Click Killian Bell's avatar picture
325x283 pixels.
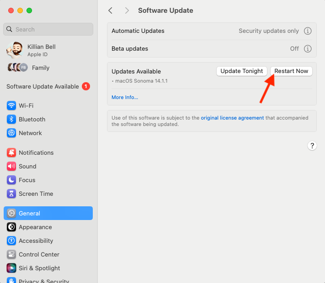(x=15, y=50)
